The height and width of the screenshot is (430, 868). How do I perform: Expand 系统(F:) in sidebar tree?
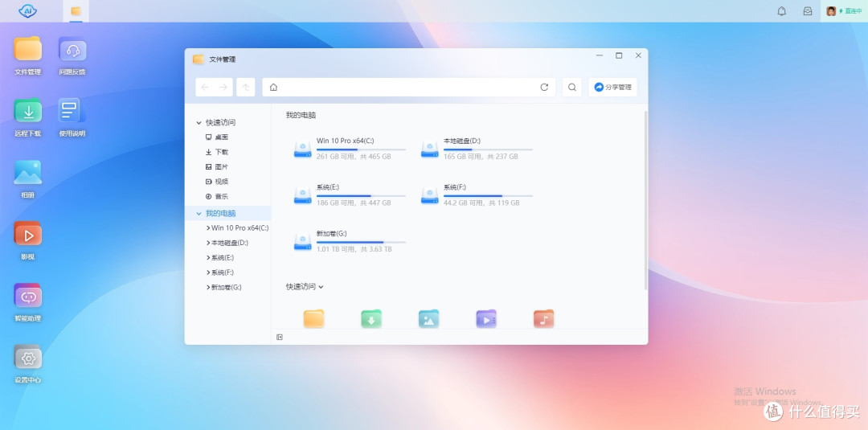[207, 272]
